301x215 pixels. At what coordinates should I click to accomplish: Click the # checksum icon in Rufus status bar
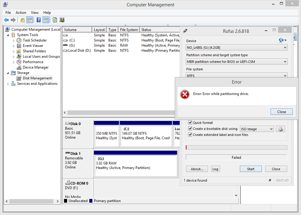[x=270, y=180]
